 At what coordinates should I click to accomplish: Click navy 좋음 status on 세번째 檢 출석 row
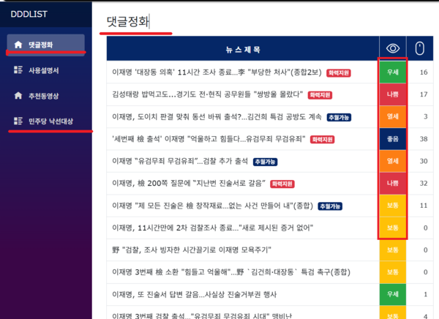[x=393, y=139]
